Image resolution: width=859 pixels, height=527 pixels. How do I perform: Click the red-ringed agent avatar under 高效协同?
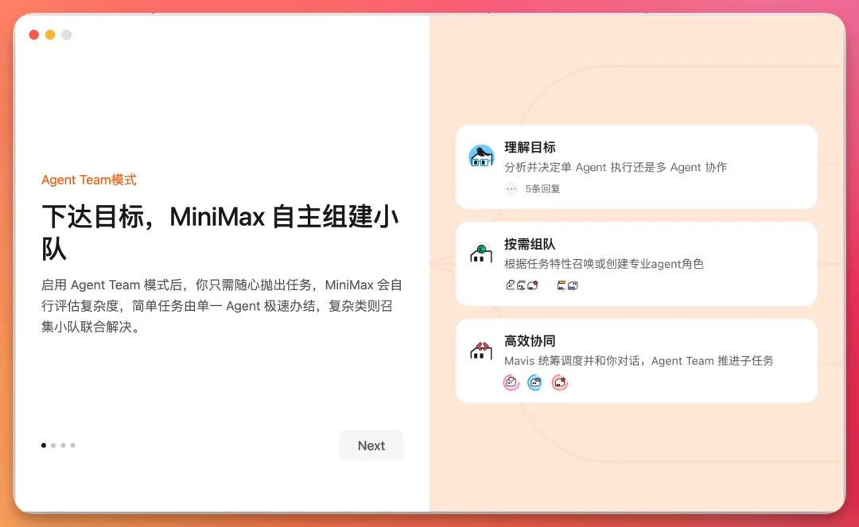click(x=559, y=382)
